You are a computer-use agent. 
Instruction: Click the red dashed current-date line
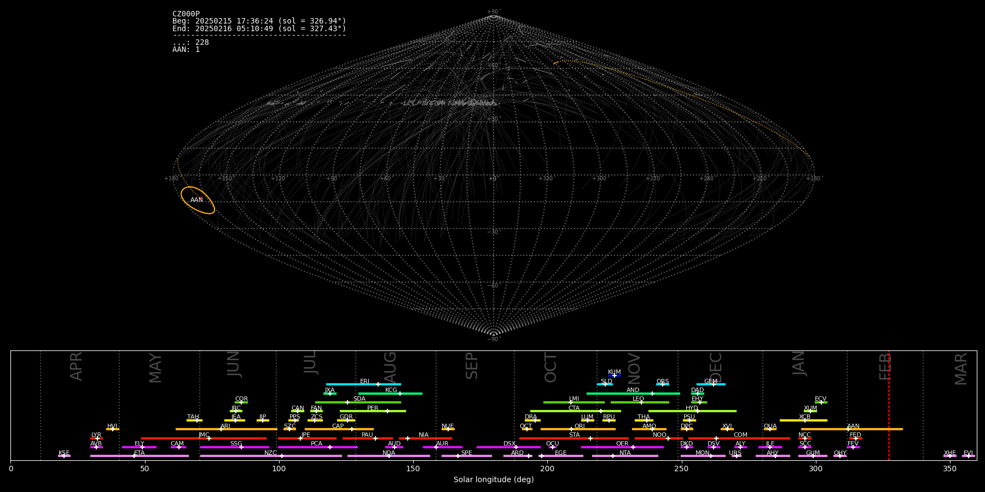[889, 405]
